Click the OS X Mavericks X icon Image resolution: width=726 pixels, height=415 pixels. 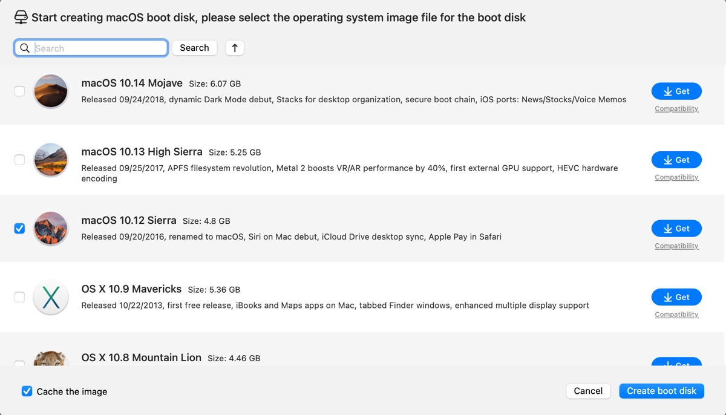(51, 297)
